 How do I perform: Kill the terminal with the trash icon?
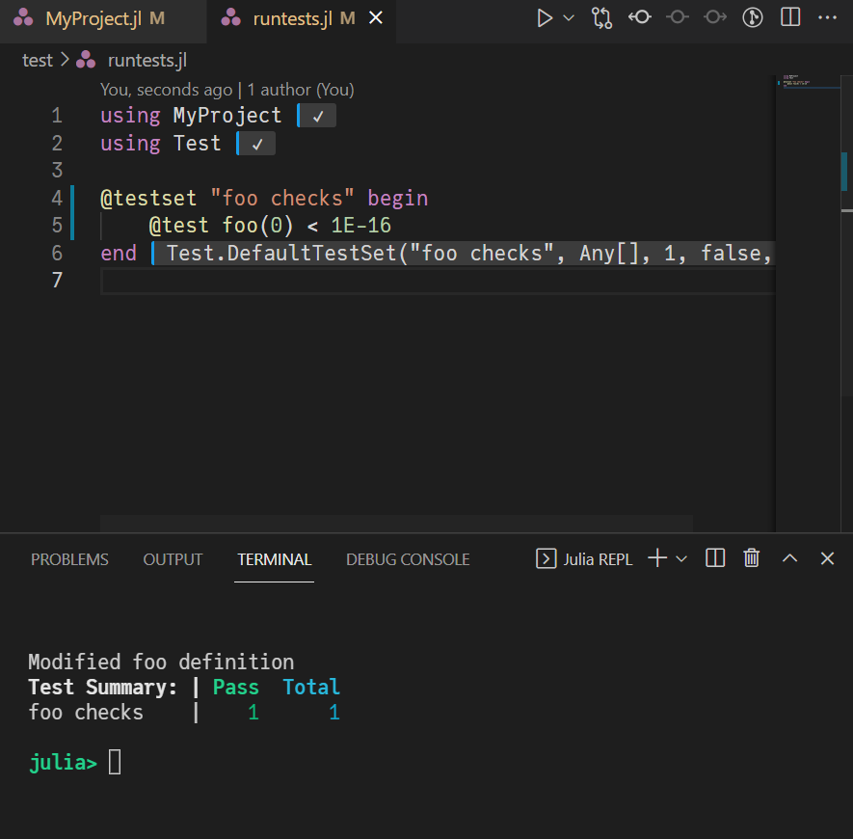tap(752, 558)
